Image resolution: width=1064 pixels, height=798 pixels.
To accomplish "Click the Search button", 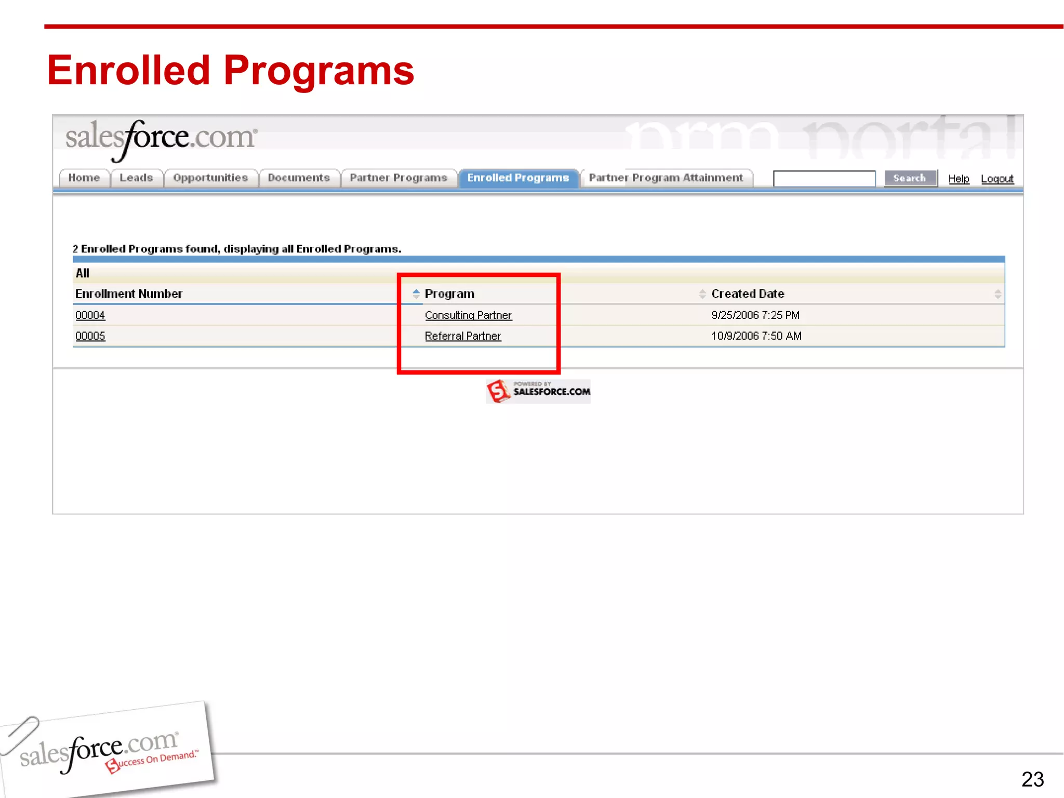I will 910,178.
